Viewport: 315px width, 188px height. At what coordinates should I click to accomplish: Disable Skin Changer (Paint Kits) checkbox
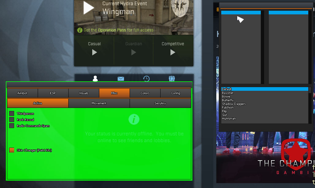(x=12, y=150)
